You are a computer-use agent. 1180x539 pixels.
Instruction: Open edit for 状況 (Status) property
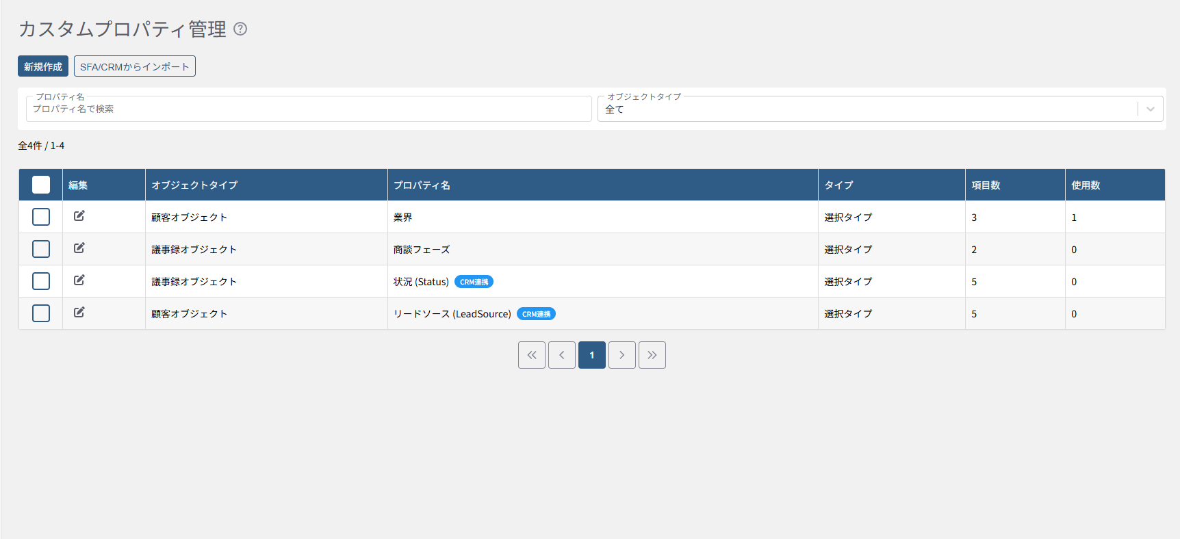pos(79,280)
